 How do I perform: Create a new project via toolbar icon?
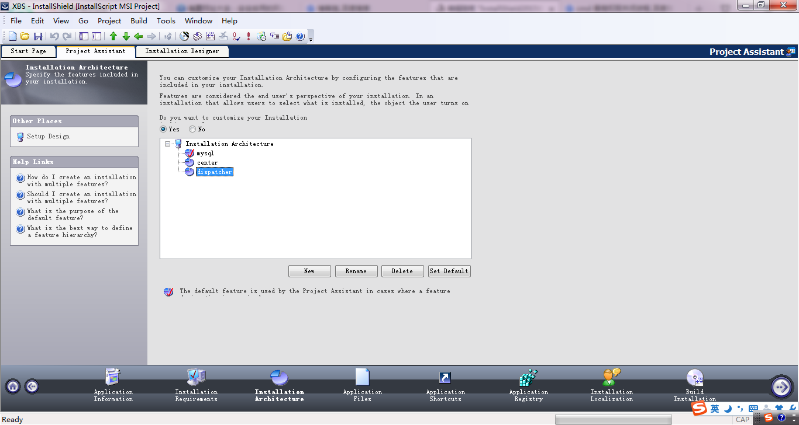12,36
